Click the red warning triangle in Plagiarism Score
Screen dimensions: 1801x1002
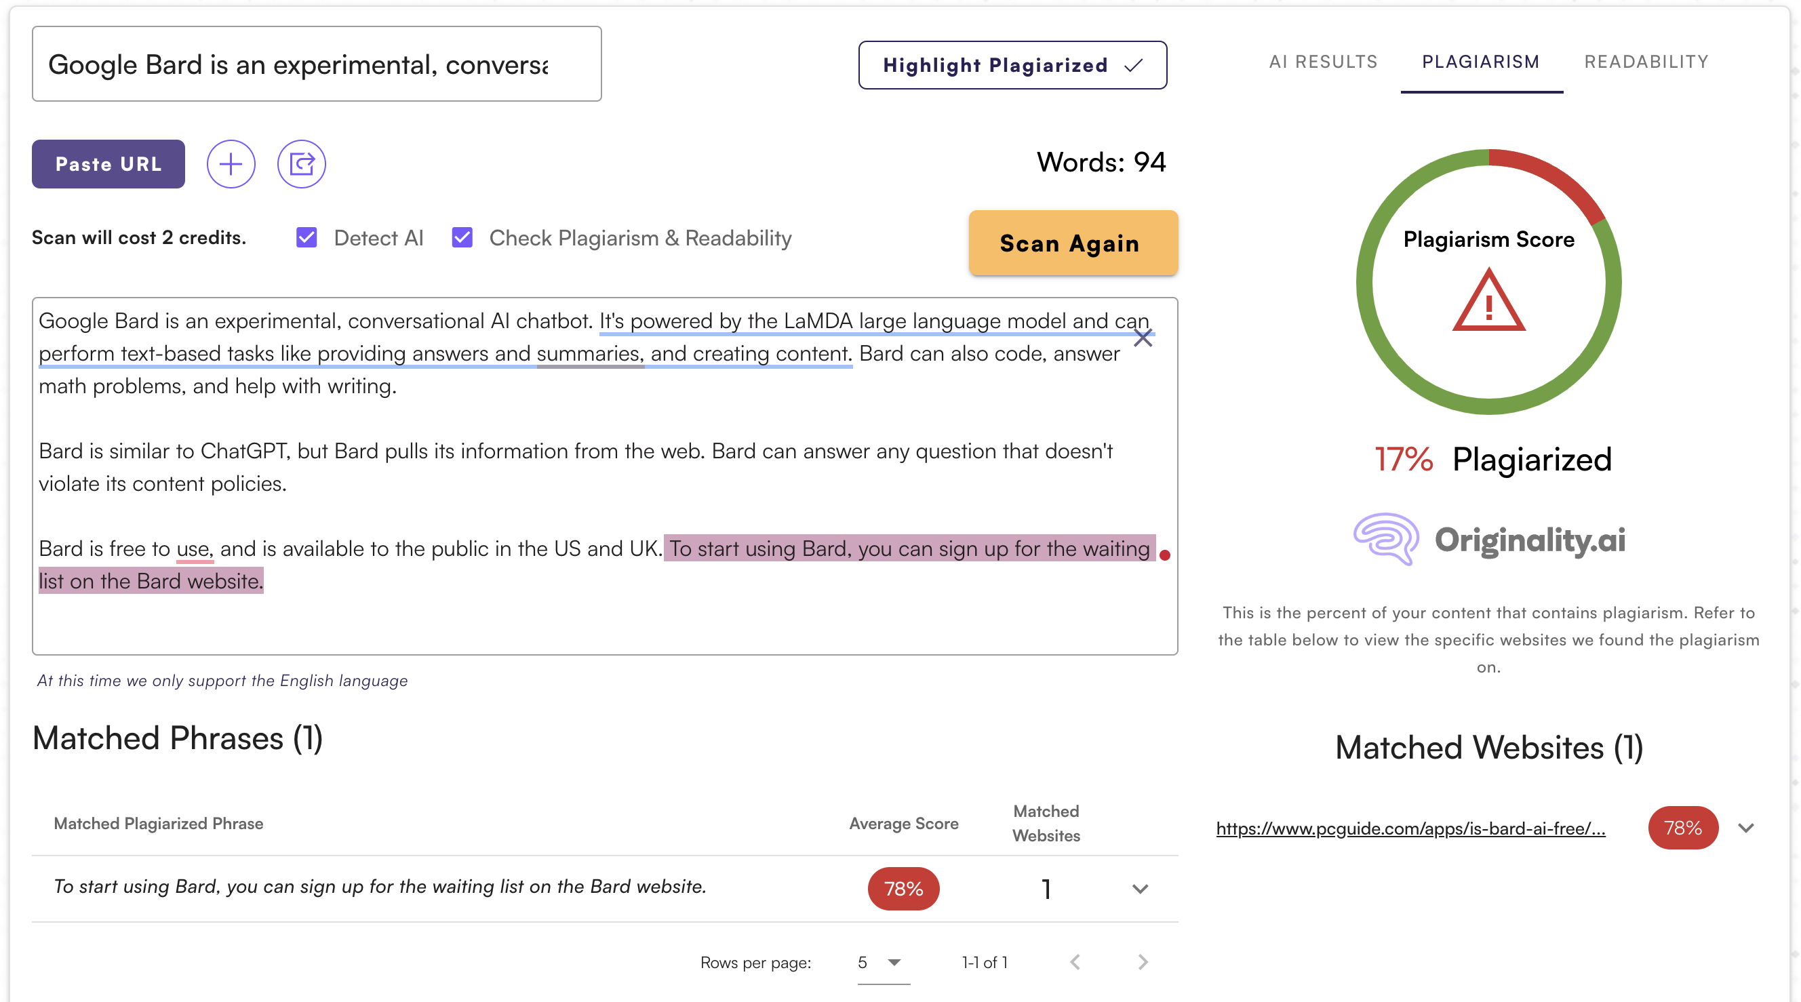tap(1488, 300)
